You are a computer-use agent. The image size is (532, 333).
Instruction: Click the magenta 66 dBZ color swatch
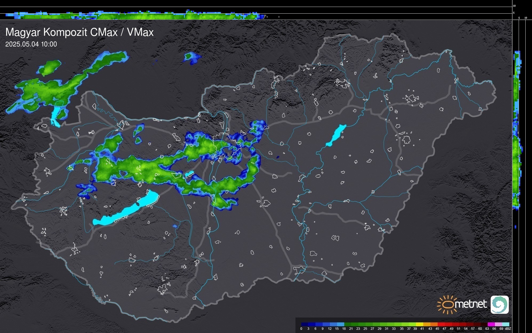click(491, 324)
